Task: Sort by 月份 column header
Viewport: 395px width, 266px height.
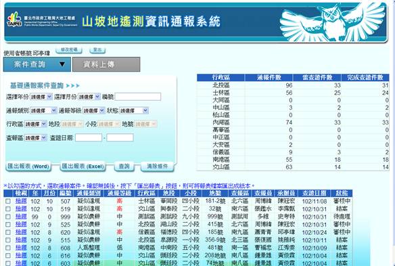Action: point(49,194)
